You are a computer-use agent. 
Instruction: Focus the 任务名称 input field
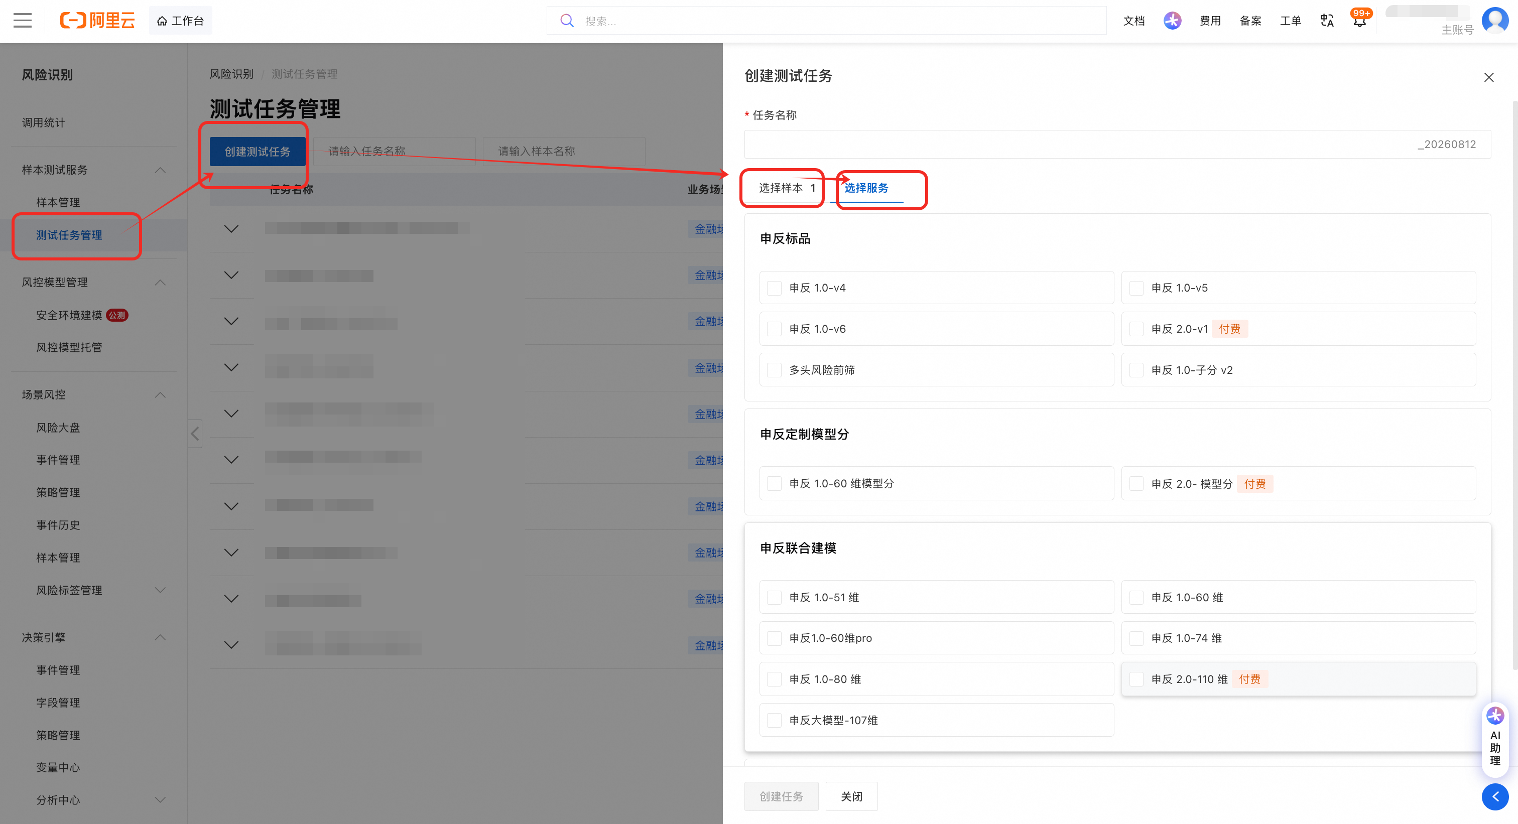click(1117, 145)
